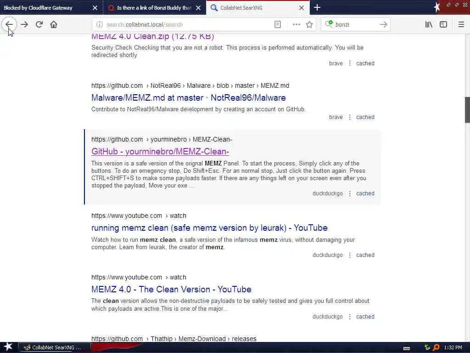This screenshot has height=353, width=470.
Task: Bookmark this page with the star
Action: pyautogui.click(x=309, y=25)
